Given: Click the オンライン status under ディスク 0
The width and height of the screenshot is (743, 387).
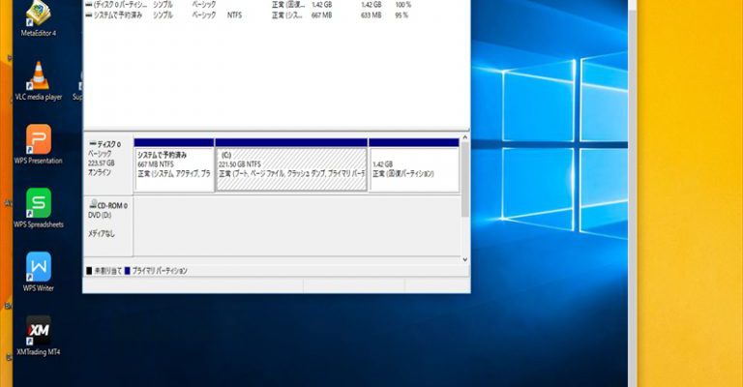Looking at the screenshot, I should [x=100, y=172].
